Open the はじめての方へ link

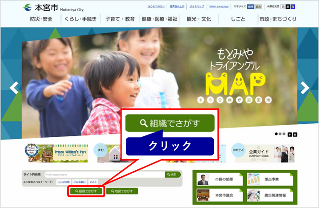156,7
